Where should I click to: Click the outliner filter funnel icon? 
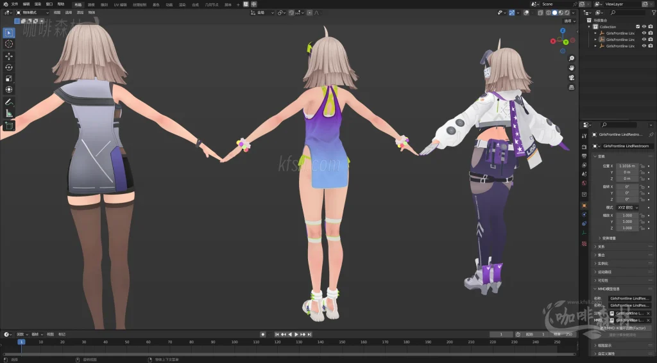[654, 13]
